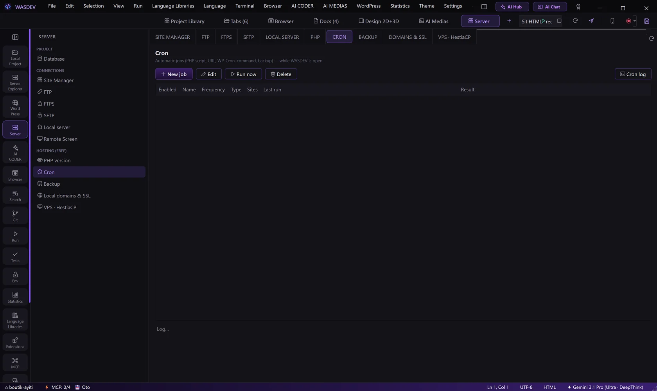Select Remote Screen in the connections list

click(x=89, y=139)
